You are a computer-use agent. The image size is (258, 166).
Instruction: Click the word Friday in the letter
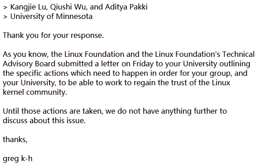(x=143, y=64)
